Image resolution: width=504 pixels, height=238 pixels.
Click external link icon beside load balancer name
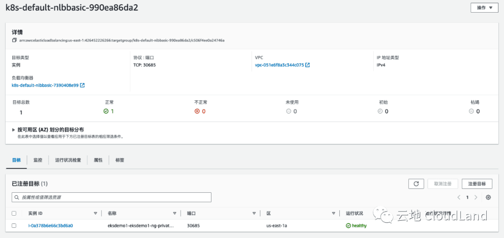click(83, 85)
